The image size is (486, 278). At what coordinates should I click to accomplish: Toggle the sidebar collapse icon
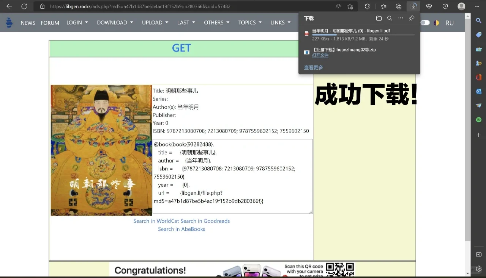(478, 255)
